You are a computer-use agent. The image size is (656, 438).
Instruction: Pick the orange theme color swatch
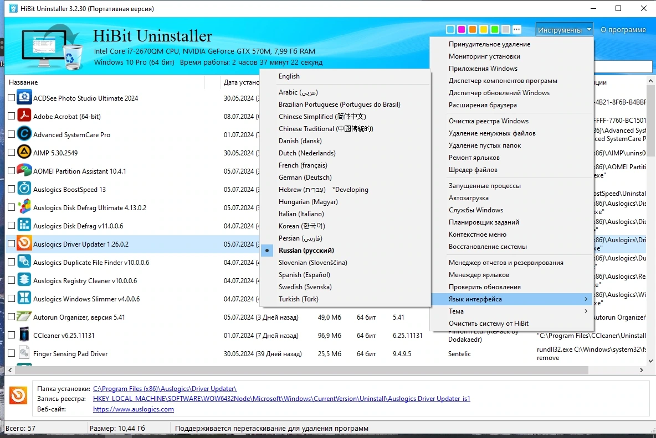click(473, 29)
